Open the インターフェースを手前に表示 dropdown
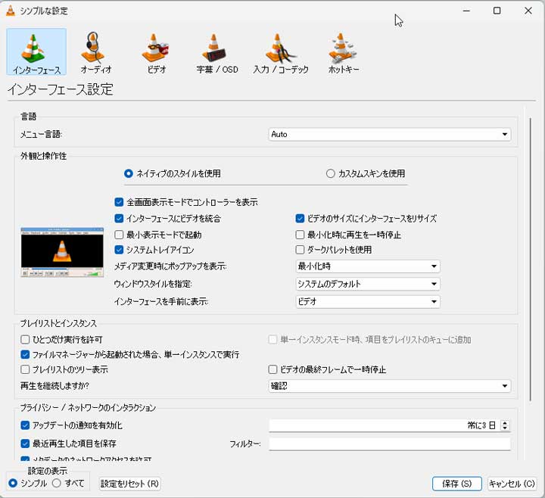The image size is (545, 498). coord(368,302)
